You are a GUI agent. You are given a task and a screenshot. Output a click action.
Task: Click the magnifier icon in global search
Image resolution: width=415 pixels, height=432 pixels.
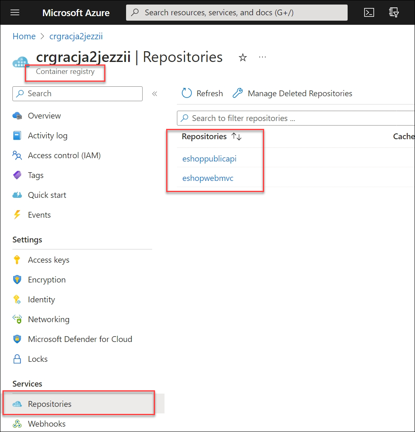[x=135, y=12]
